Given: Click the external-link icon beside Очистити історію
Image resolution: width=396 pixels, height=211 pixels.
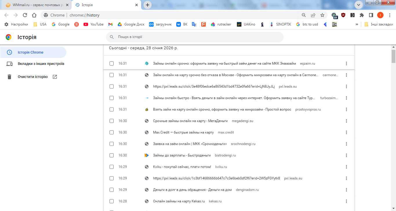Looking at the screenshot, I should pyautogui.click(x=55, y=77).
